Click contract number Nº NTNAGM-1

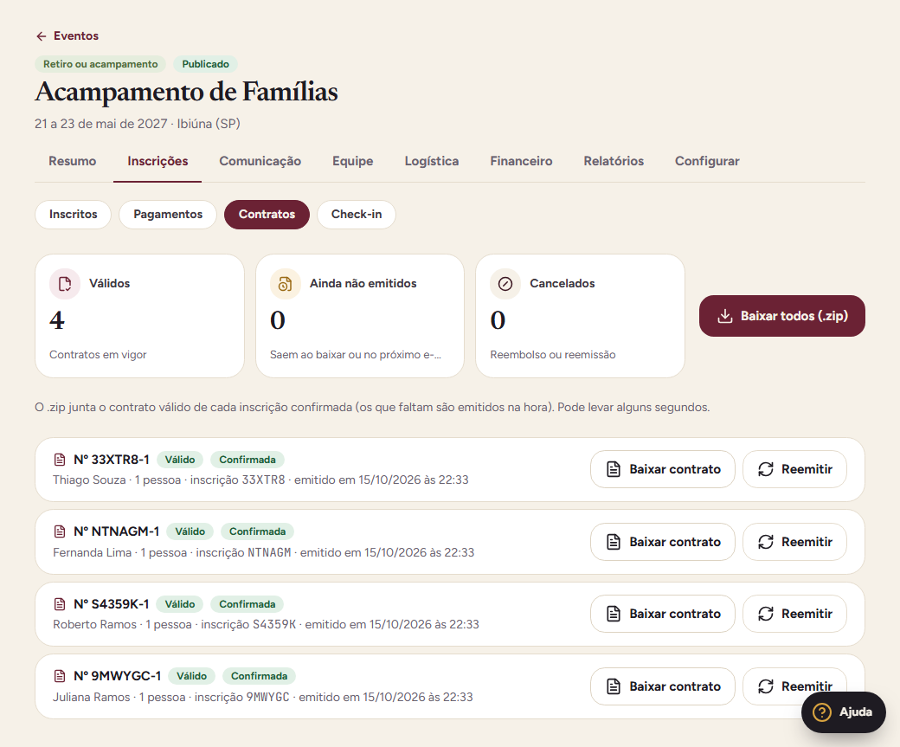click(117, 531)
